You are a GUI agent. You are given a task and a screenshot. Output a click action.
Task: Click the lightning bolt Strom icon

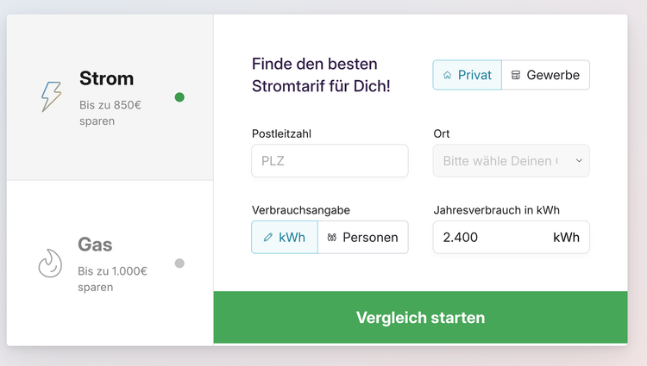click(x=51, y=96)
